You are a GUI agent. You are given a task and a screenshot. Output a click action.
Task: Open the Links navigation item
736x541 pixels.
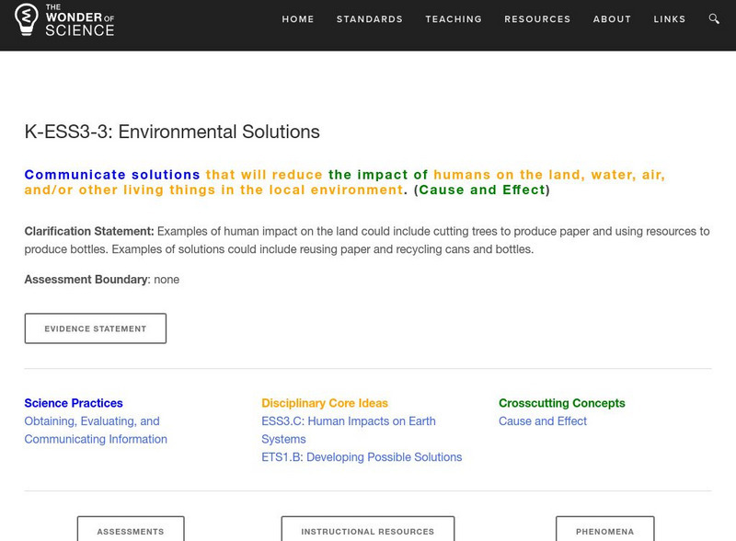[670, 19]
